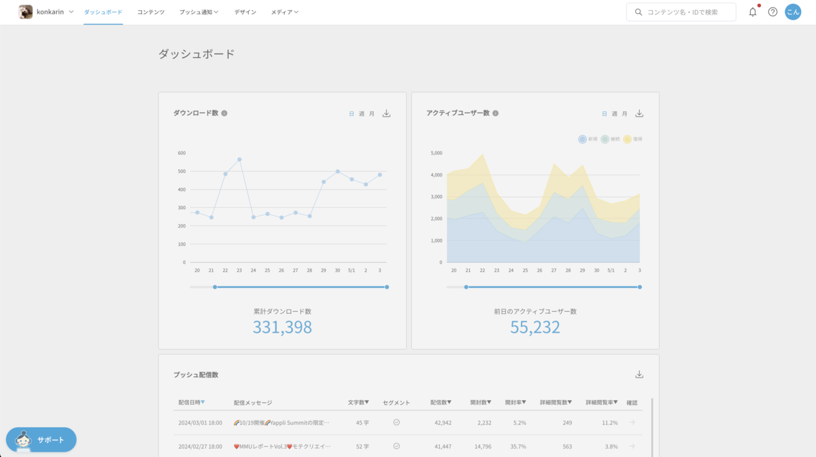Sort by 開封率 column
Viewport: 816px width, 457px height.
(x=515, y=403)
